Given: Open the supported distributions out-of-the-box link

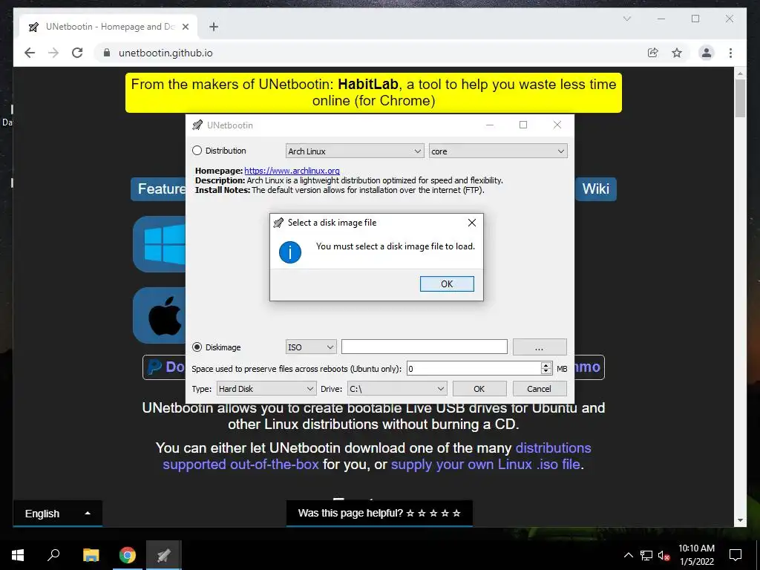Looking at the screenshot, I should coord(376,456).
